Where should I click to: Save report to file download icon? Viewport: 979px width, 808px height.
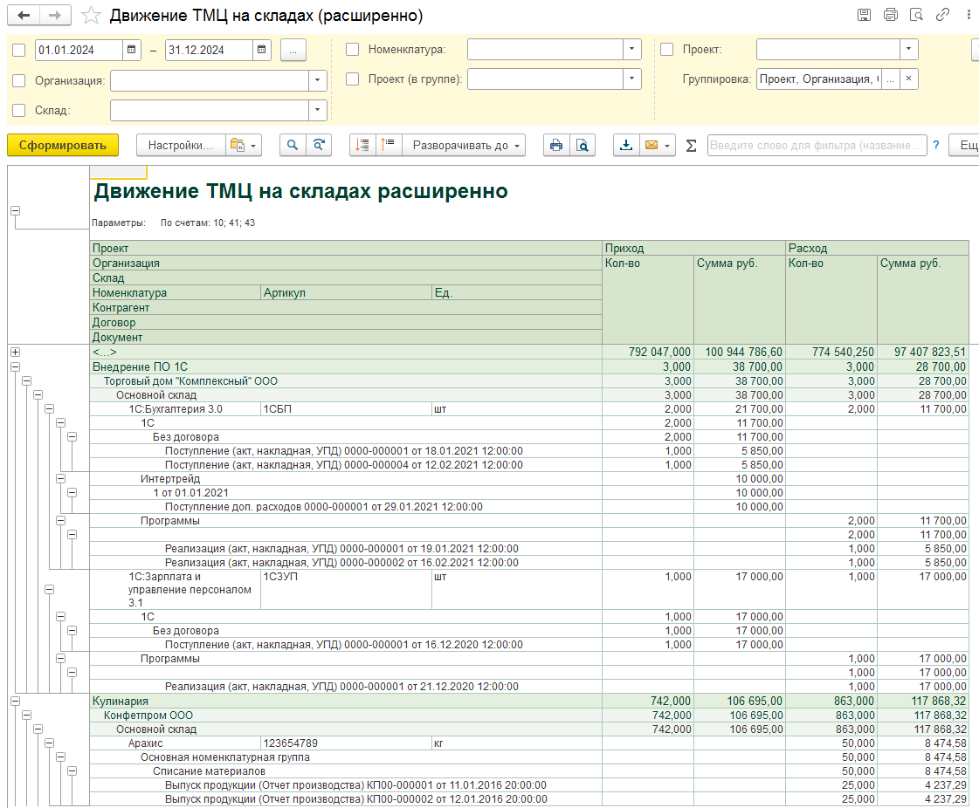[x=626, y=146]
